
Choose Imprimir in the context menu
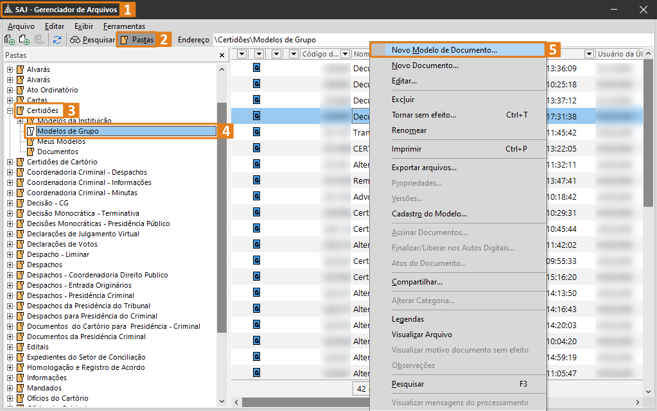coord(458,149)
